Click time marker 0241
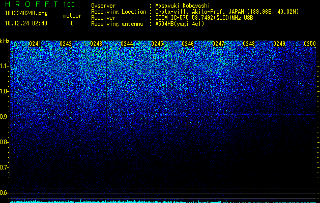 35,44
